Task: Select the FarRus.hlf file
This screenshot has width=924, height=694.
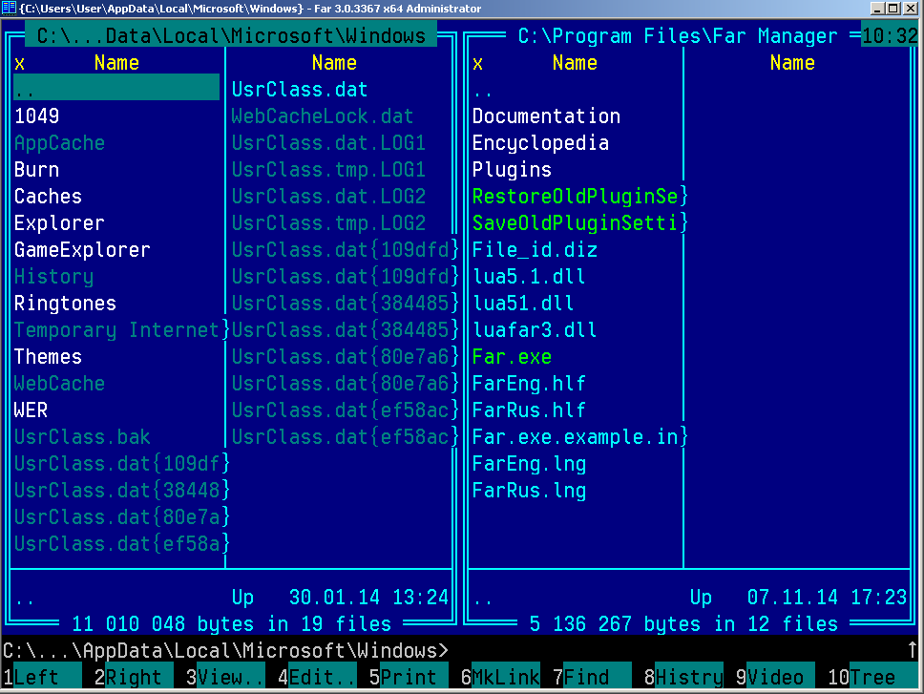Action: click(529, 410)
